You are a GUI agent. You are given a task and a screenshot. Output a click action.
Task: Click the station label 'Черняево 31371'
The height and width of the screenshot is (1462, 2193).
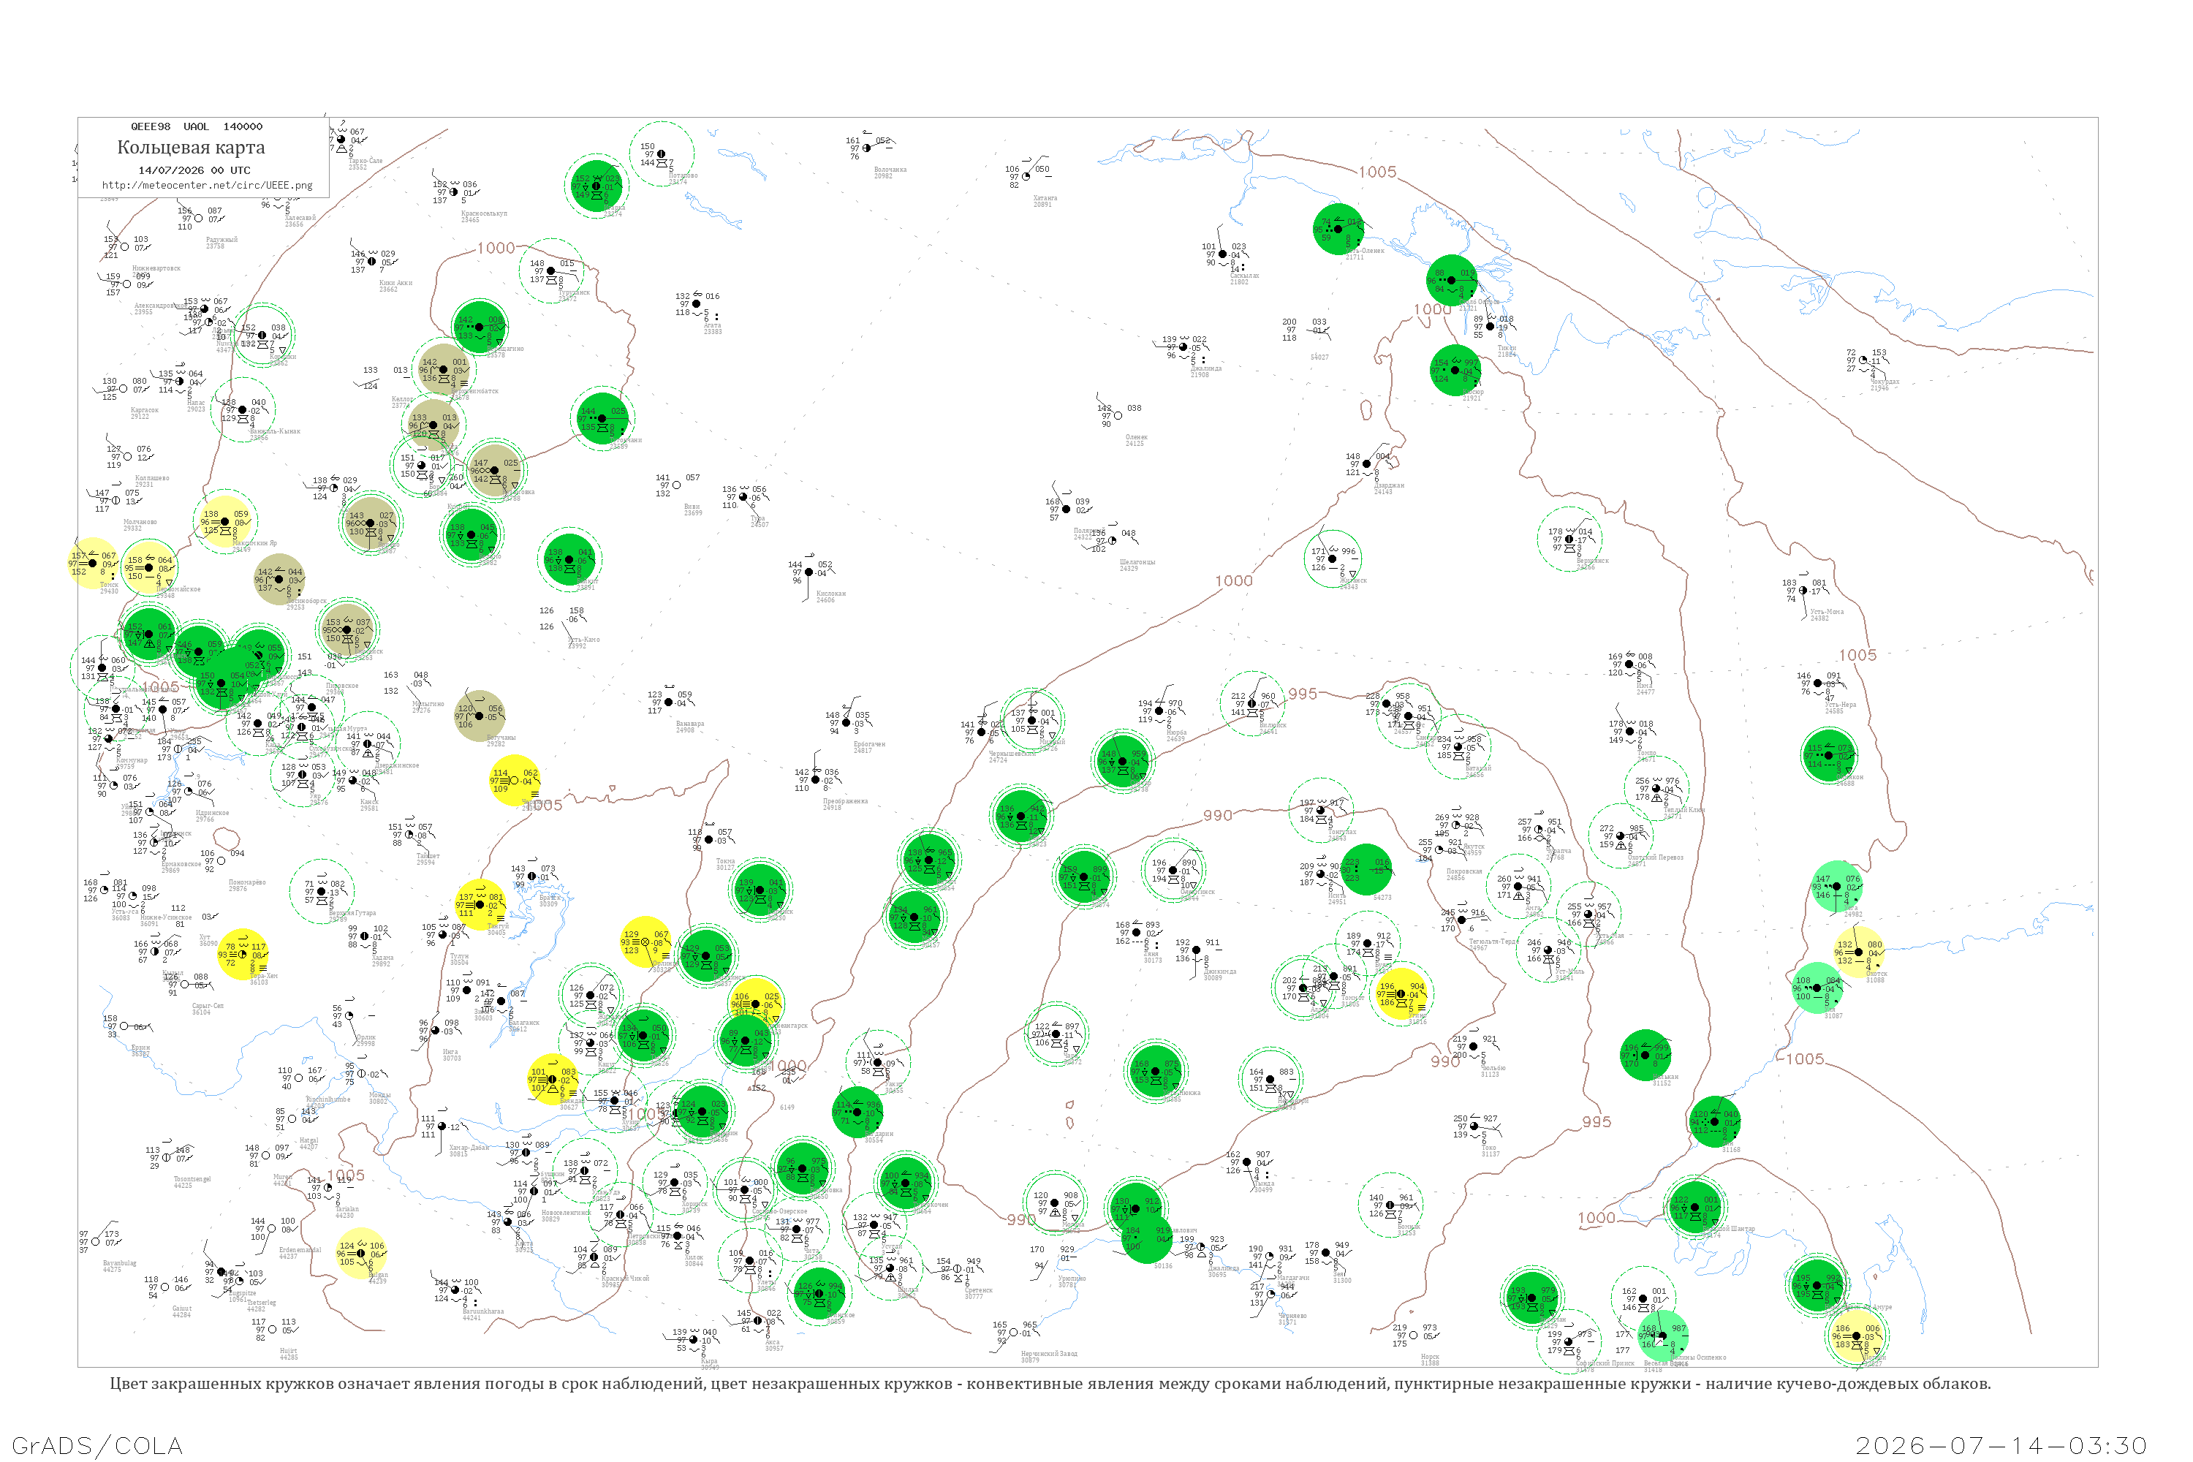pyautogui.click(x=1292, y=1319)
